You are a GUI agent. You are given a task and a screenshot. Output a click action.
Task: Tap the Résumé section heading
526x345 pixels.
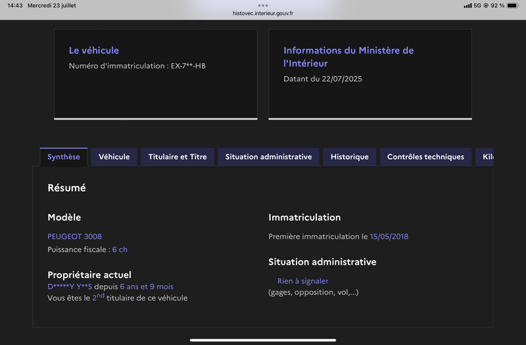tap(67, 188)
